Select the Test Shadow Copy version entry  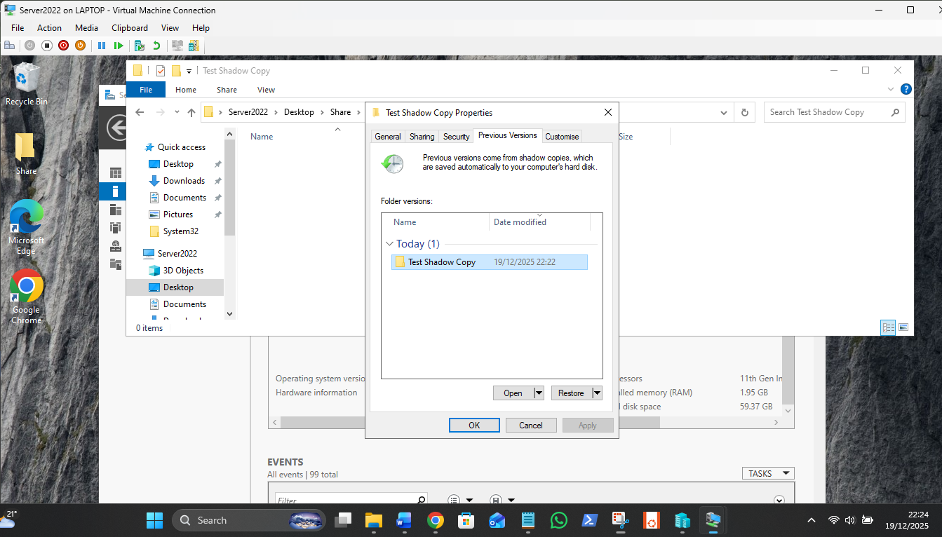pos(442,262)
